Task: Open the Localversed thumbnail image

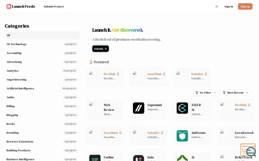Action: coord(222,132)
